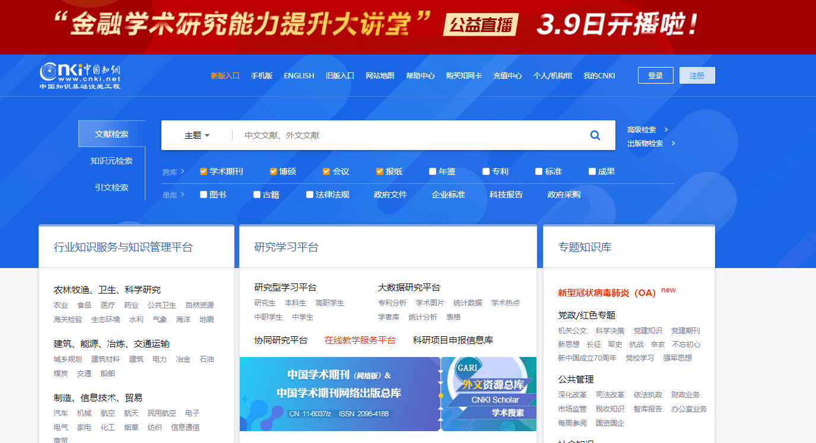
Task: Click the 注册 button
Action: point(697,75)
